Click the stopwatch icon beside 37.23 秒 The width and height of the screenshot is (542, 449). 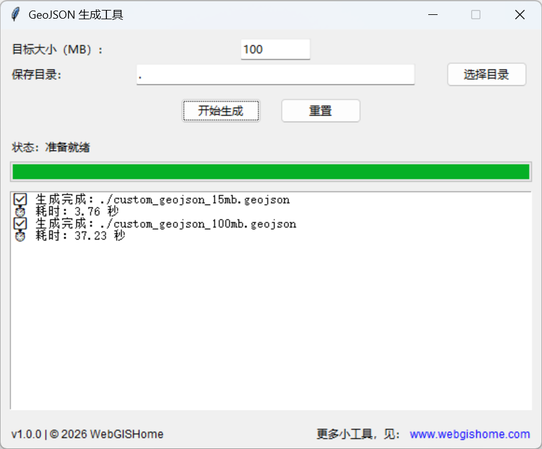[20, 236]
